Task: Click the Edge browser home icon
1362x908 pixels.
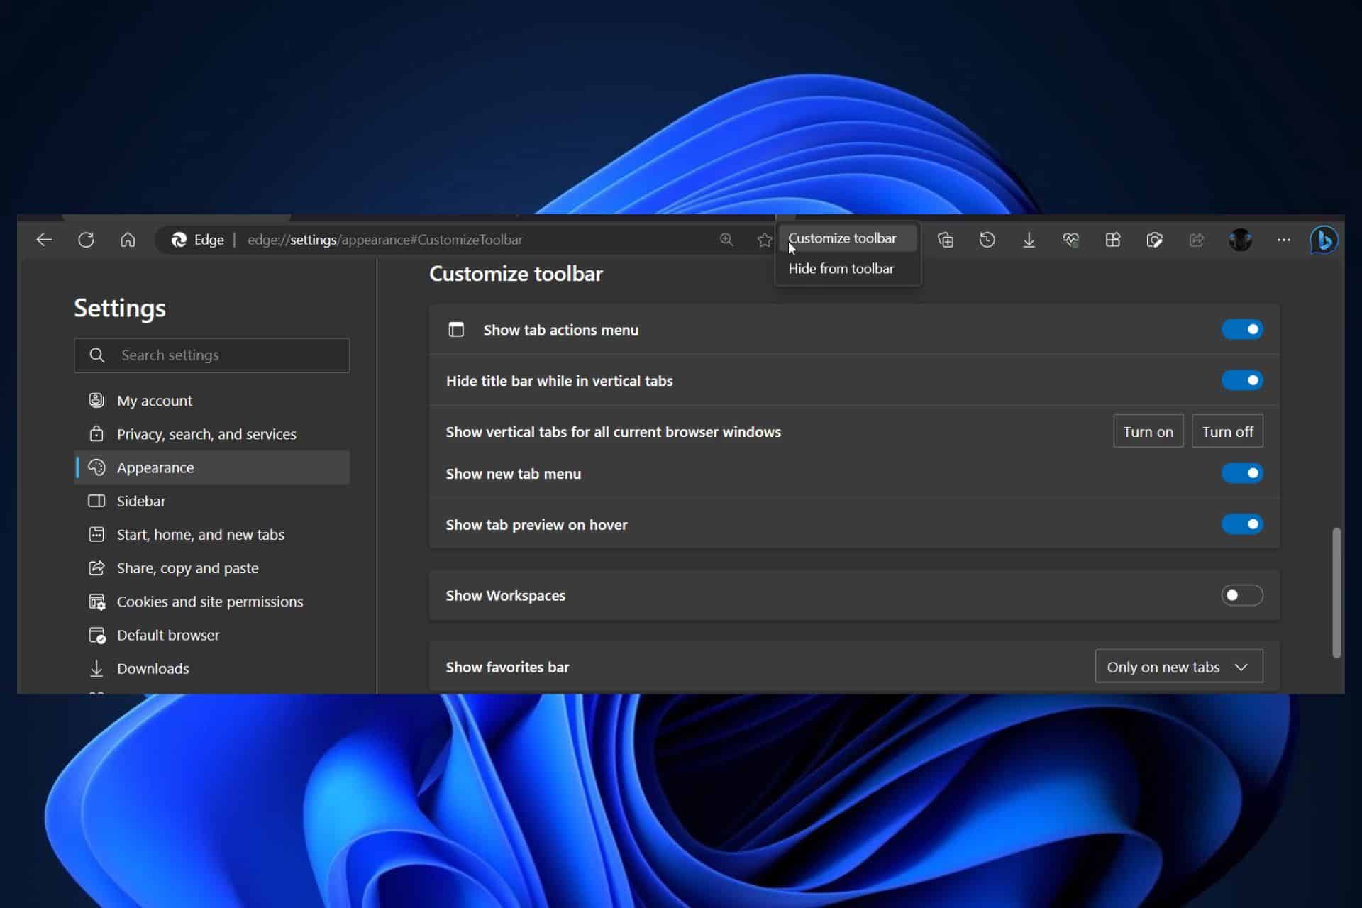Action: pyautogui.click(x=128, y=239)
